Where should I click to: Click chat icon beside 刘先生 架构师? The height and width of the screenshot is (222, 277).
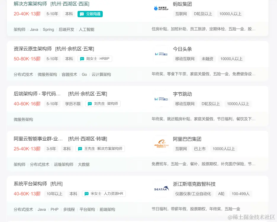click(90, 104)
